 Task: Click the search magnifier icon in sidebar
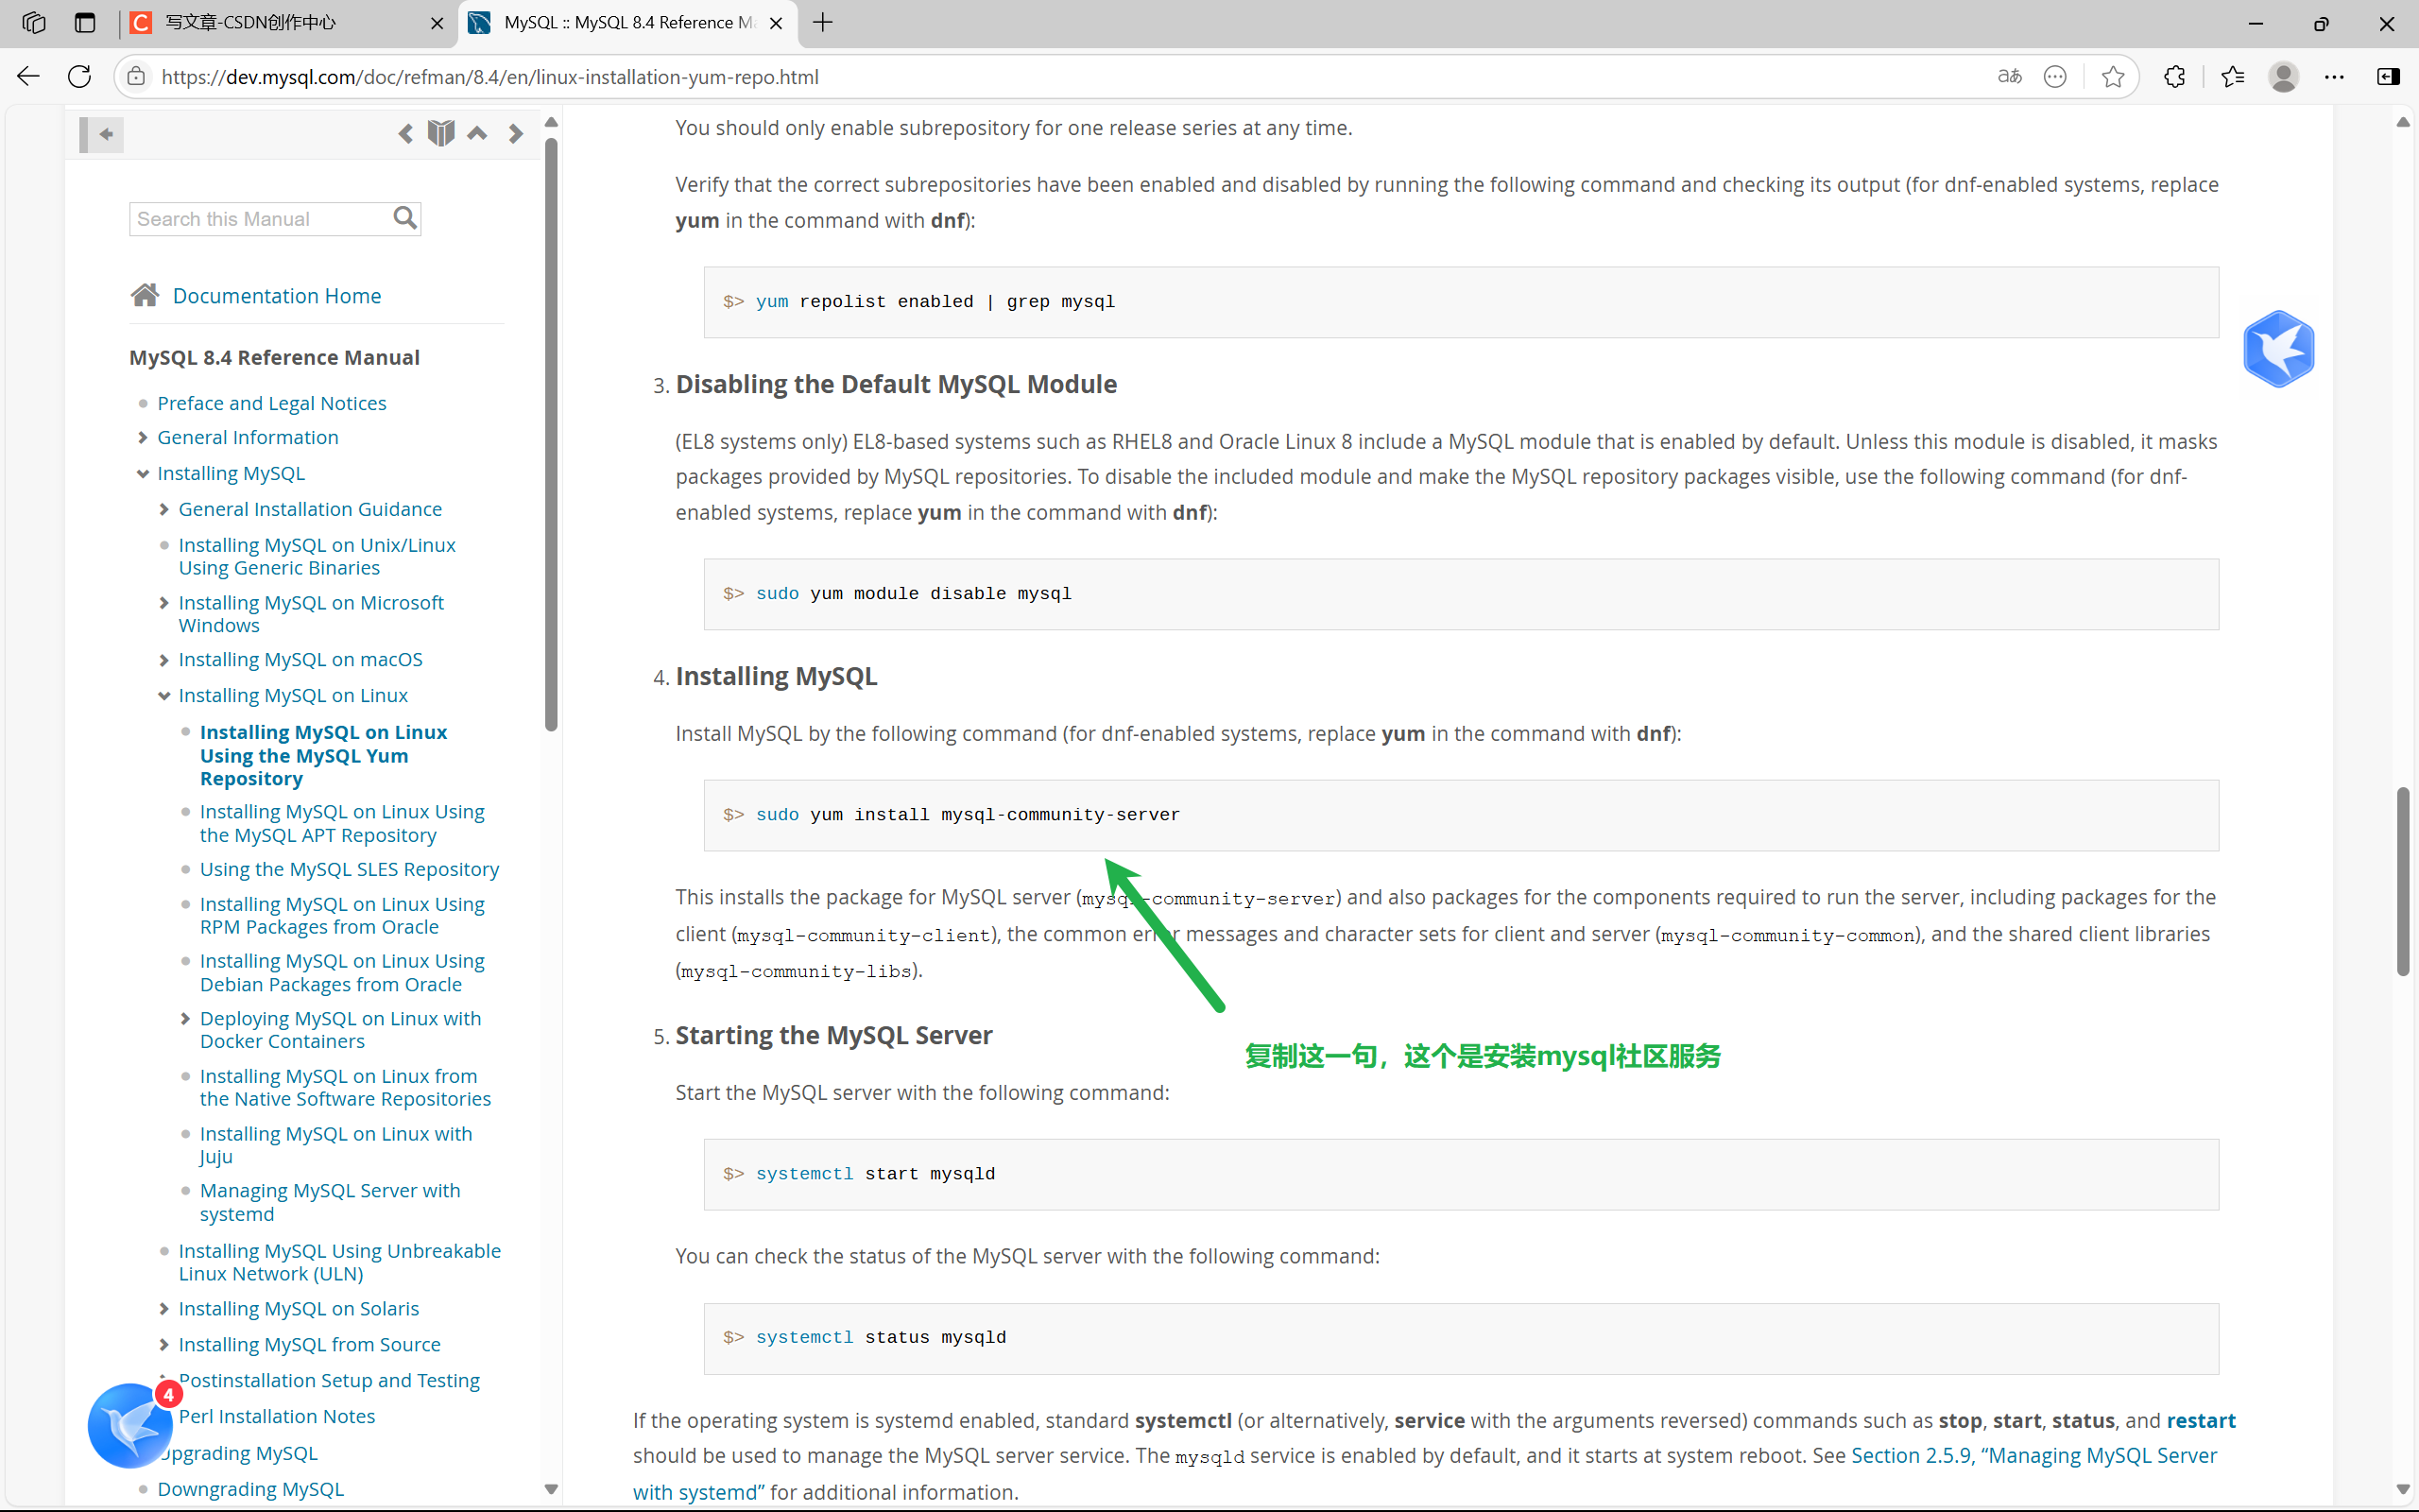(404, 218)
